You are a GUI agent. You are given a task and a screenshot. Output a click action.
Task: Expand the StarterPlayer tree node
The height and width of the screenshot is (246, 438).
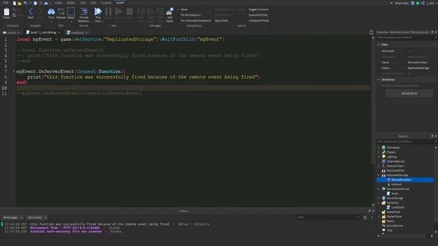378,217
